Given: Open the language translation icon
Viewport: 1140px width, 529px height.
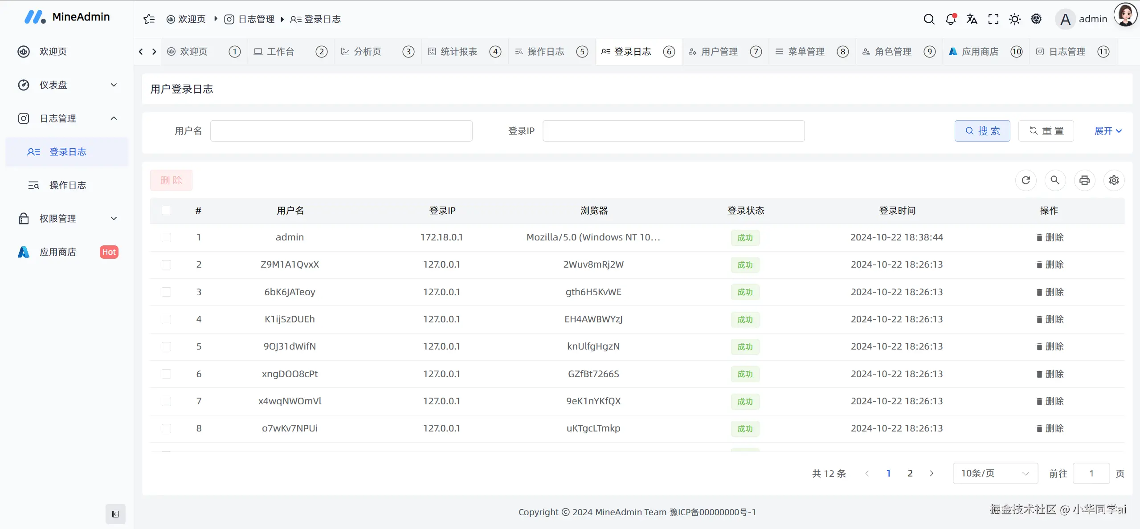Looking at the screenshot, I should pyautogui.click(x=972, y=19).
